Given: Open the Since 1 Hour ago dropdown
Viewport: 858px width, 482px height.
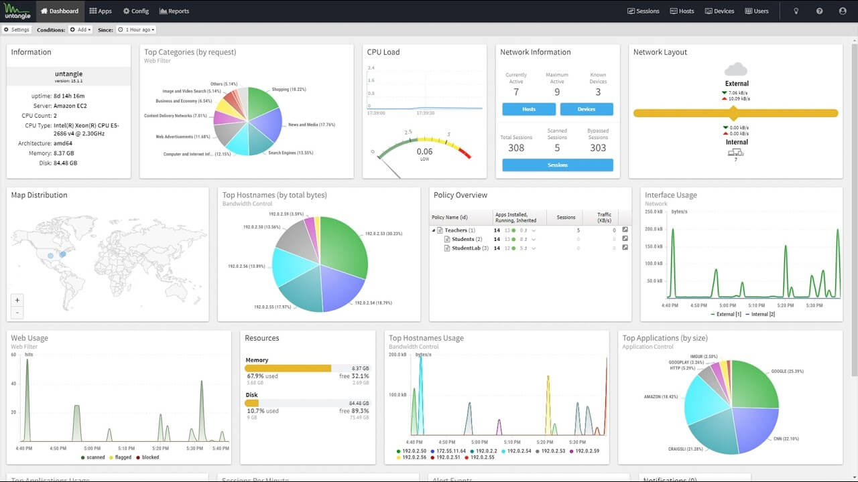Looking at the screenshot, I should [x=136, y=29].
